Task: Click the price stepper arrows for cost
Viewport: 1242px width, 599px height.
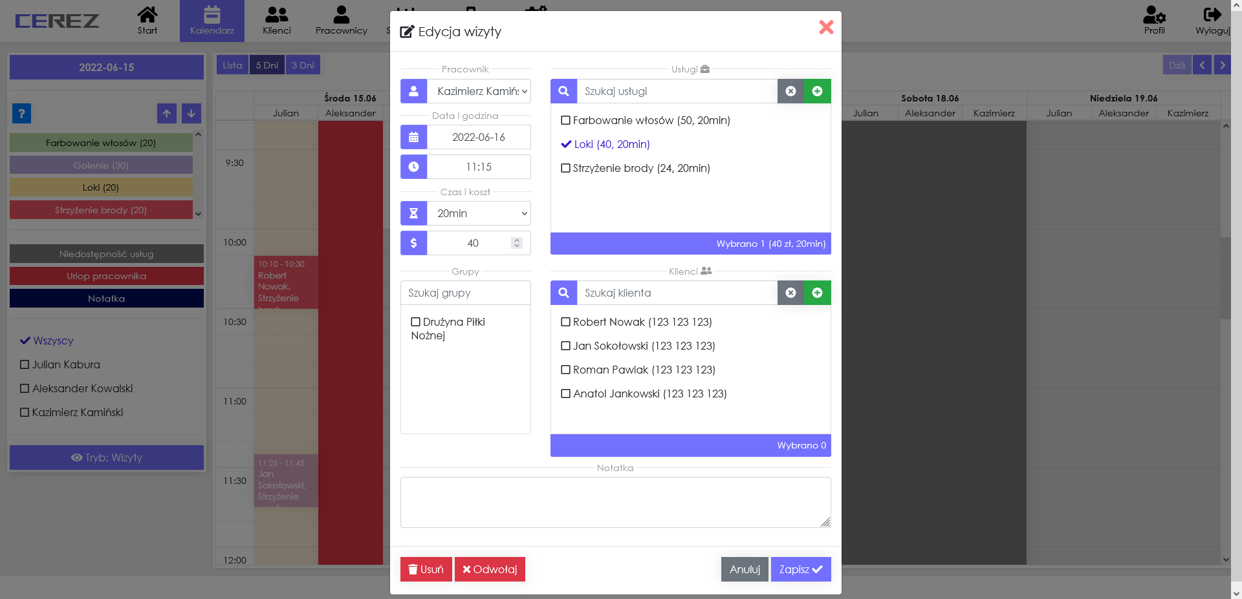Action: click(x=516, y=243)
